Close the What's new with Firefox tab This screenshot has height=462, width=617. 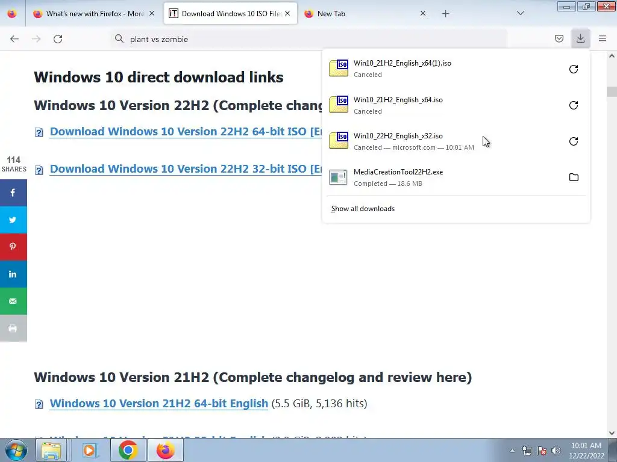tap(152, 13)
